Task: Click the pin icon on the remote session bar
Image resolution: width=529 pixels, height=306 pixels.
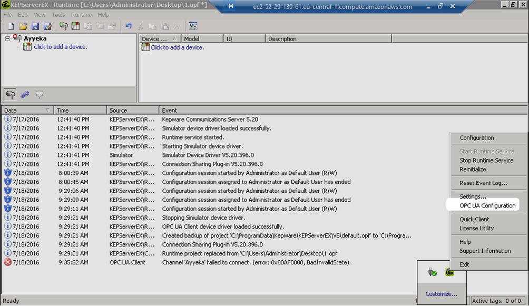Action: coord(230,6)
